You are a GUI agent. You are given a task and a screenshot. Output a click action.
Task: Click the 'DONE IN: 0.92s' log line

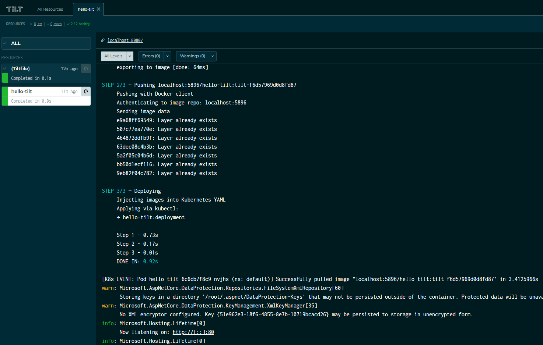click(137, 262)
